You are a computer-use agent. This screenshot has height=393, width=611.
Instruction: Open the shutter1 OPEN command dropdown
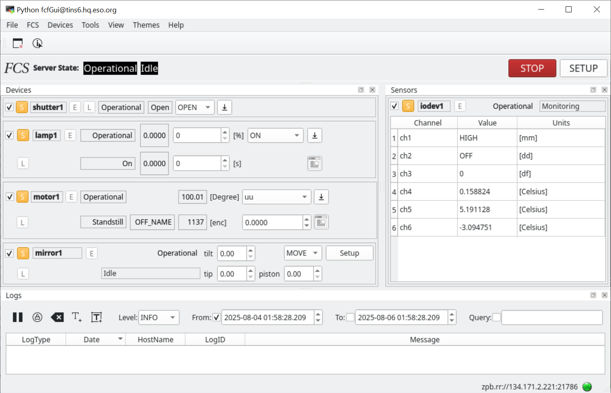click(x=195, y=107)
